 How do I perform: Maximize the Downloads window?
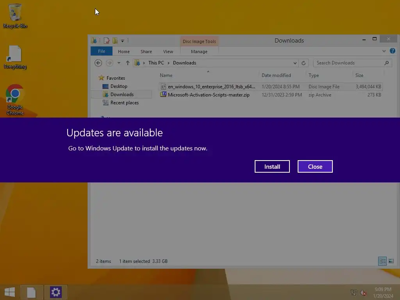[375, 39]
